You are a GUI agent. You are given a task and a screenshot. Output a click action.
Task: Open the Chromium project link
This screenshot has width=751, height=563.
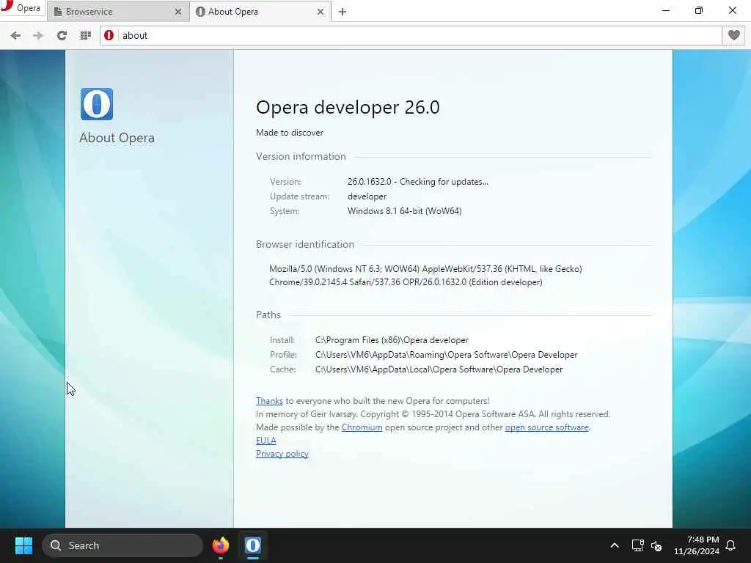click(362, 427)
